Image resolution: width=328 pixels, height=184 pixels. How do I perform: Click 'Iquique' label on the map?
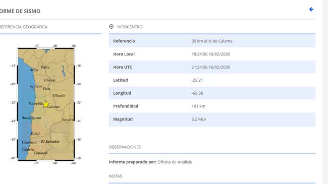click(36, 86)
